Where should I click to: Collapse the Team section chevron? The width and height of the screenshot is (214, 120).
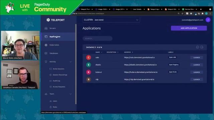pos(71,94)
